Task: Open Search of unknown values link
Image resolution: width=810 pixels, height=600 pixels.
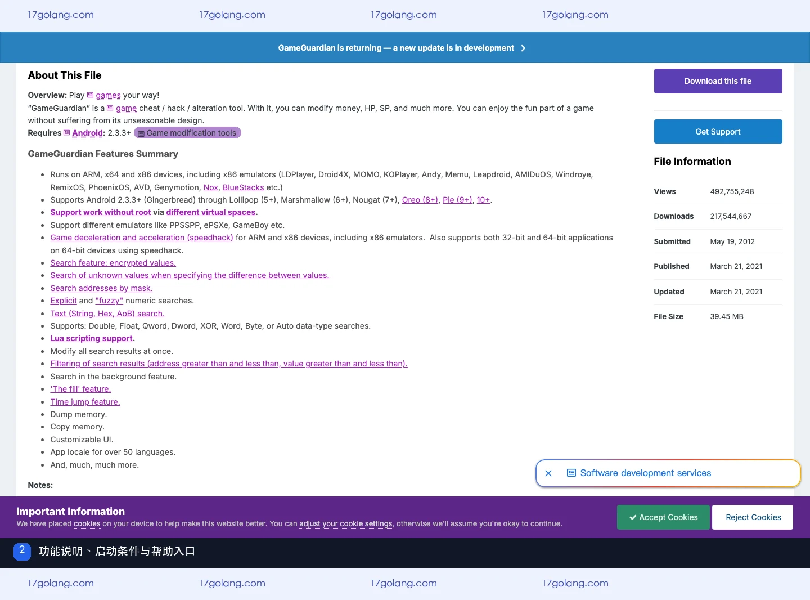Action: [x=190, y=275]
